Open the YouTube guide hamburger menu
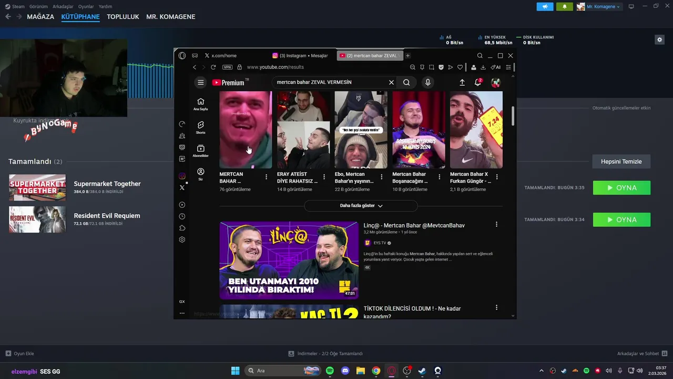The width and height of the screenshot is (673, 379). coord(200,82)
